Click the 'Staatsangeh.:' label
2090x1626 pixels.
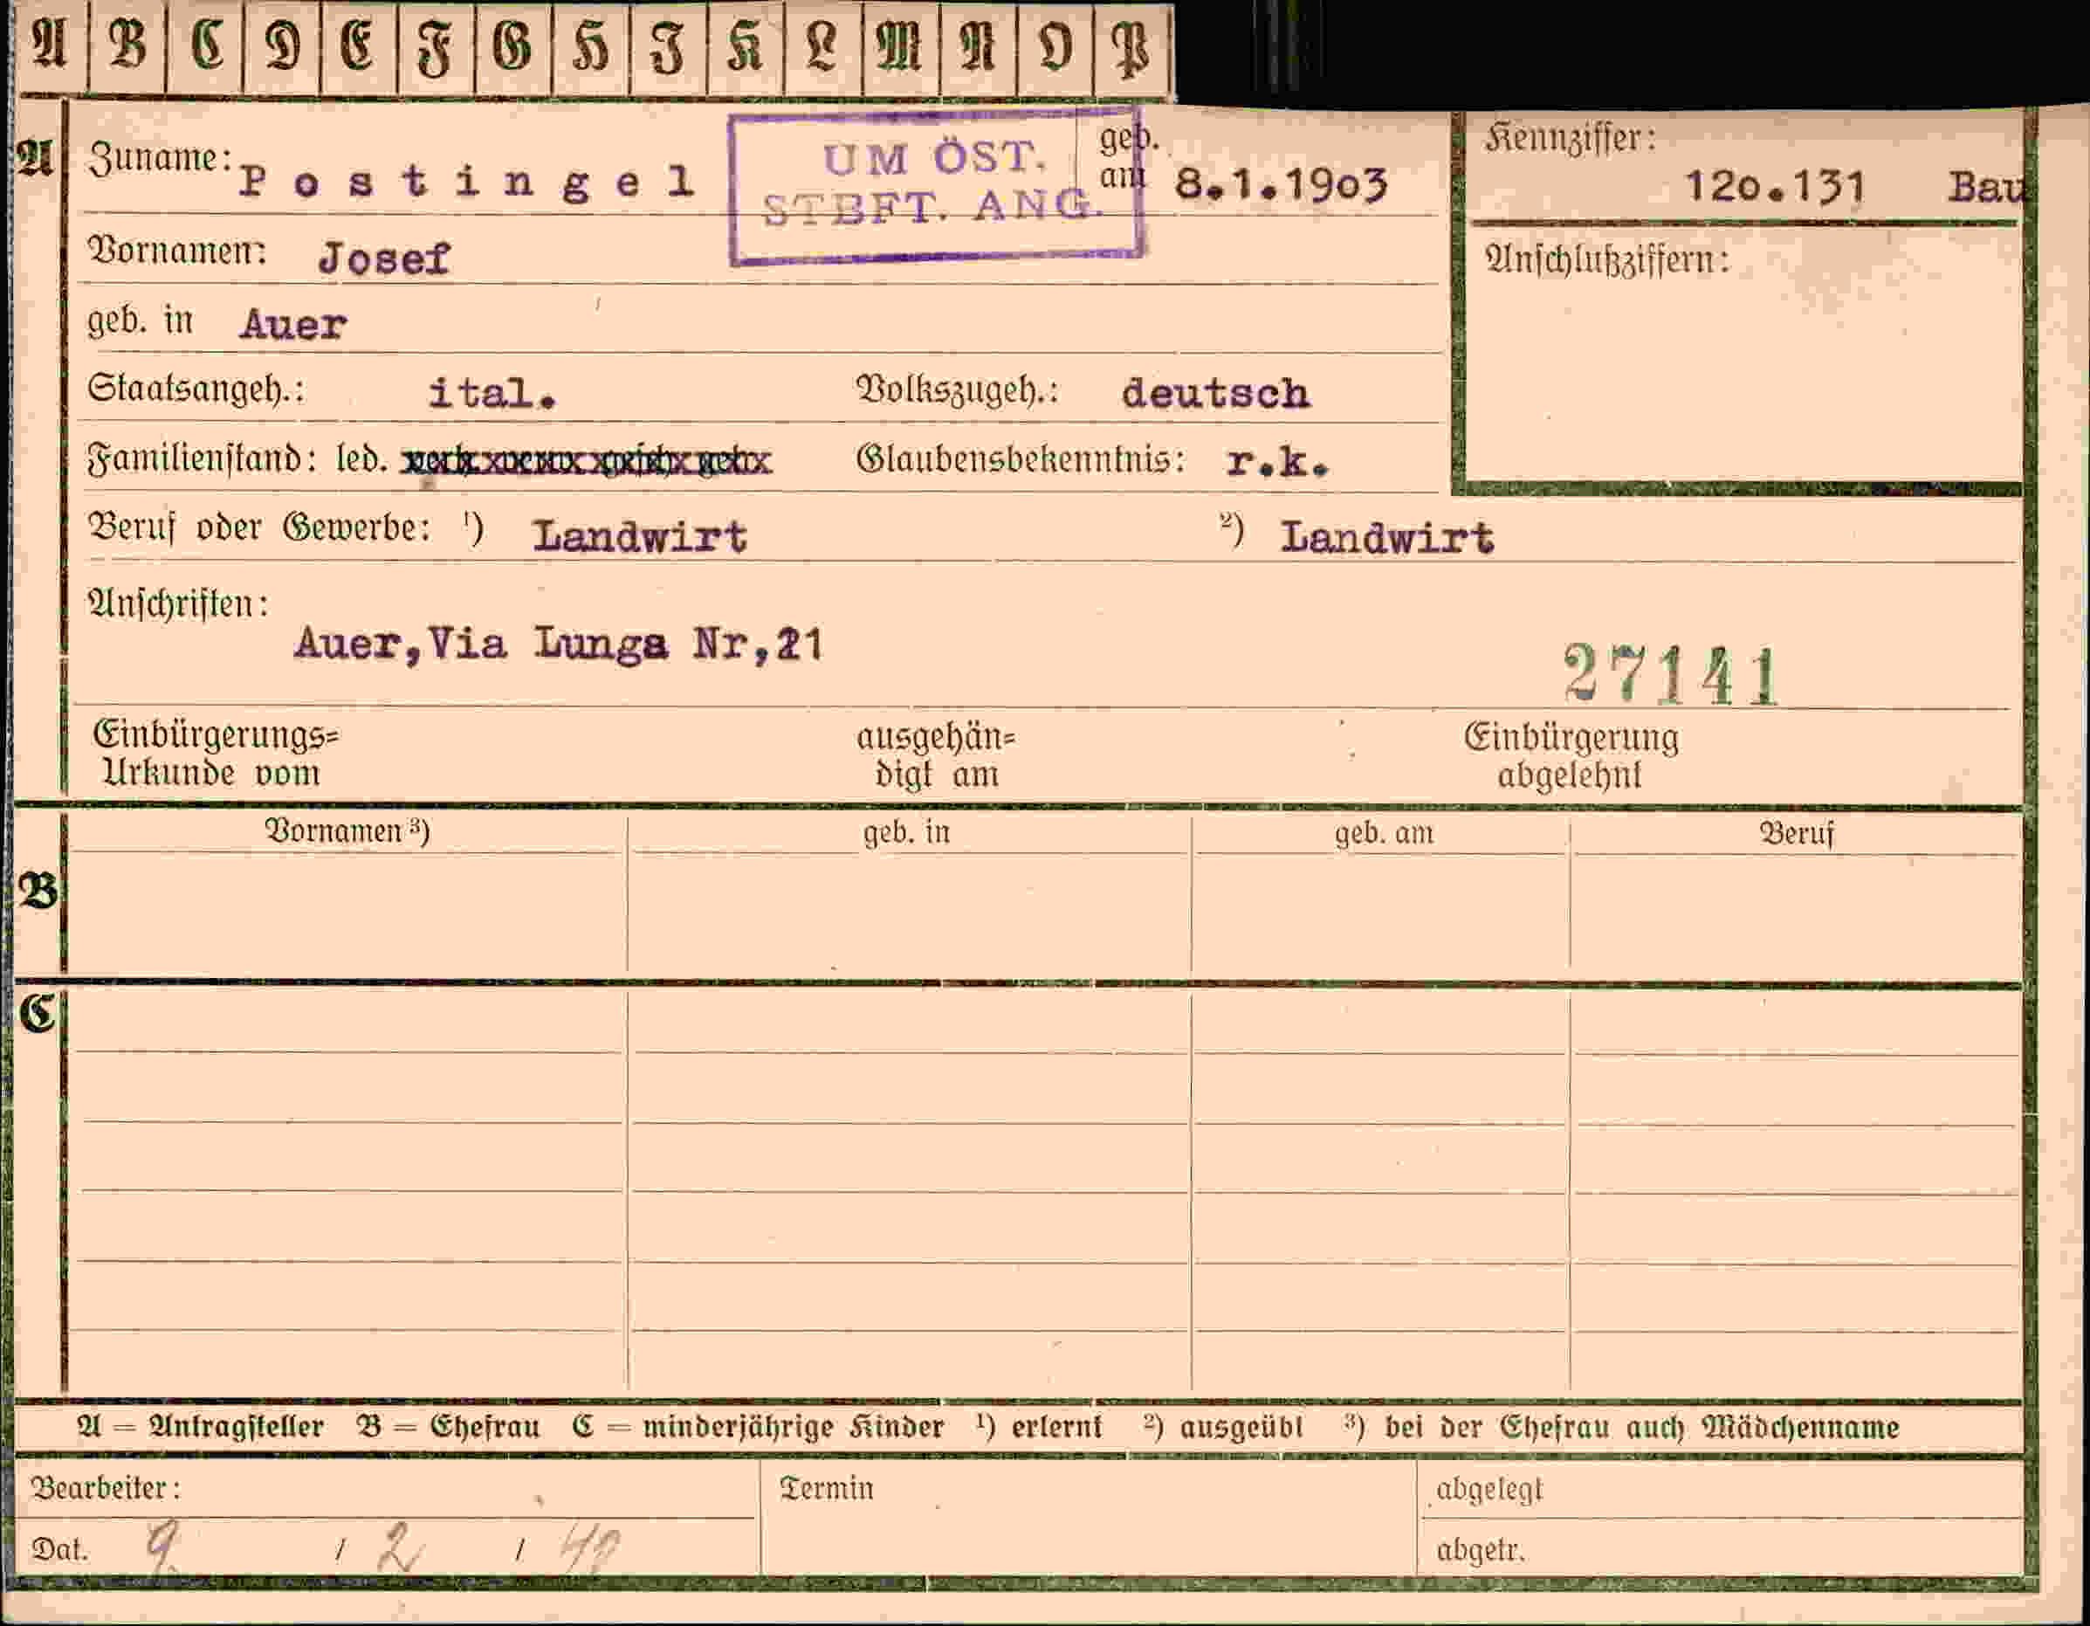(x=196, y=389)
